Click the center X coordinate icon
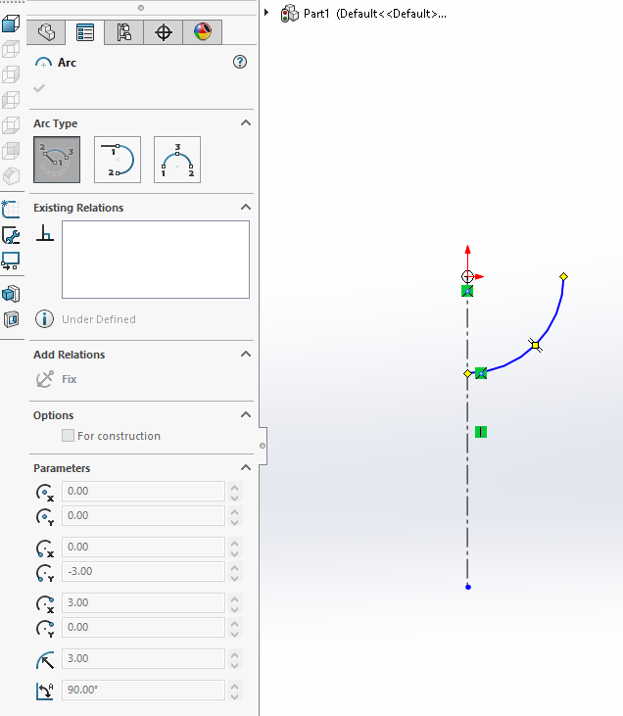Screen dimensions: 623x716 (x=45, y=493)
